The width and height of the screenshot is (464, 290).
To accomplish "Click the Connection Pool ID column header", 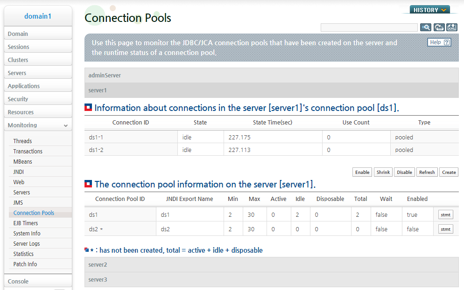I will click(120, 199).
